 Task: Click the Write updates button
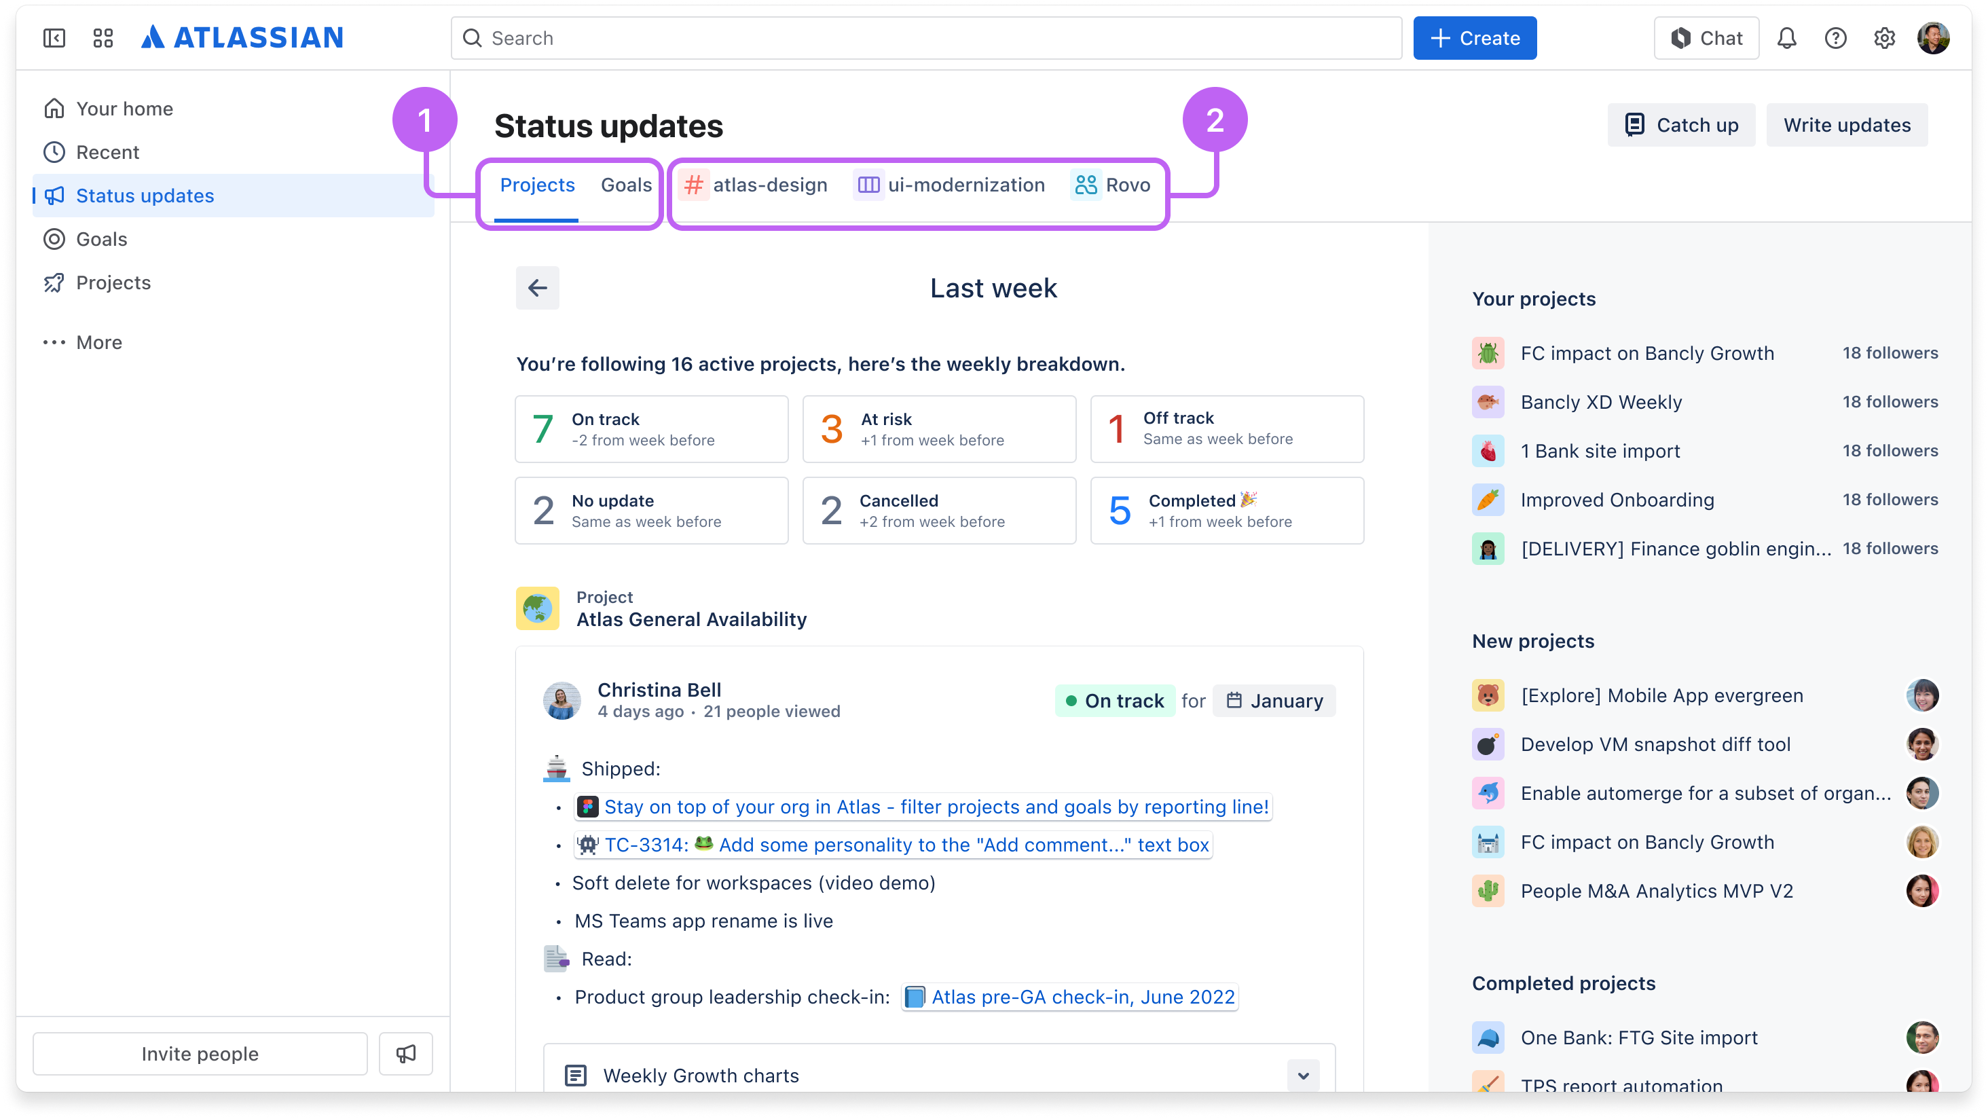tap(1847, 125)
